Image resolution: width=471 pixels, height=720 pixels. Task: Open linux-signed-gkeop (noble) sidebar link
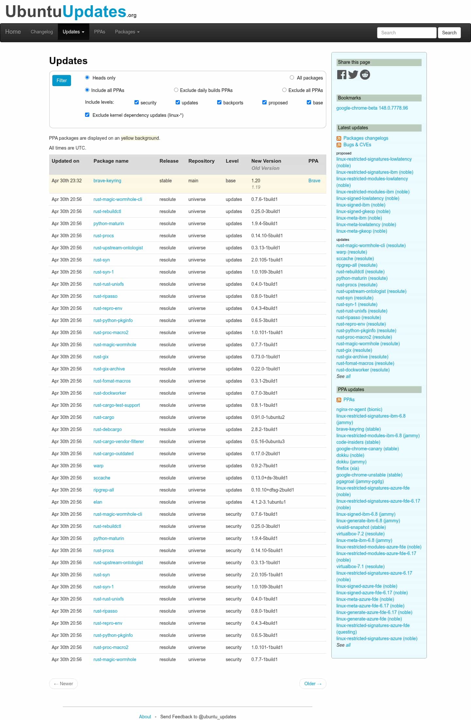pos(363,211)
